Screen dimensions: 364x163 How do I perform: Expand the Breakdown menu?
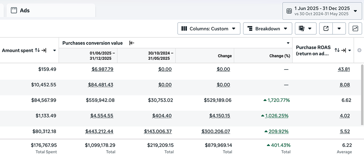(267, 29)
